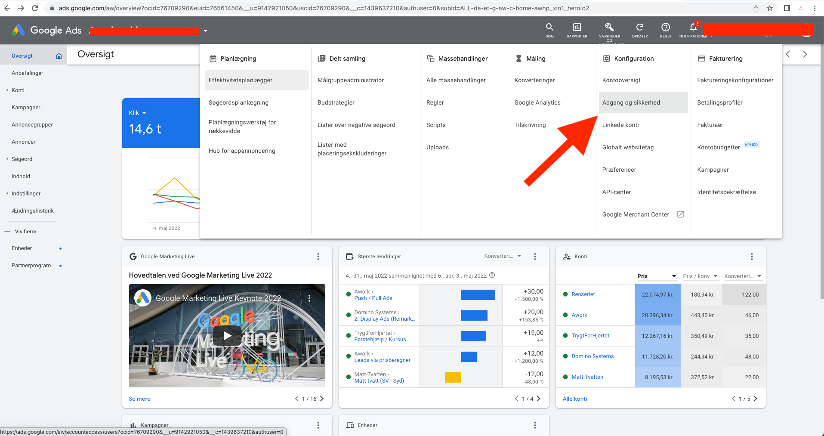Click the Søg magnifier icon
Viewport: 824px width, 436px height.
[x=549, y=27]
